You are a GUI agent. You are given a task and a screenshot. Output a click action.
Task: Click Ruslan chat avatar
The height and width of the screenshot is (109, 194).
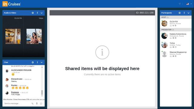click(x=7, y=86)
